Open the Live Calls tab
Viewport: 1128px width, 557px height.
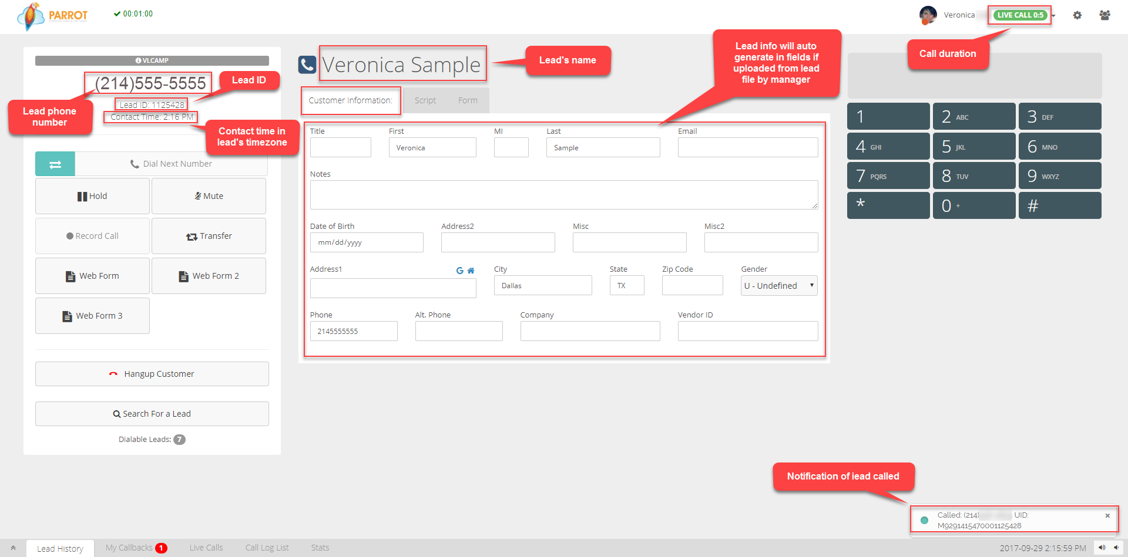tap(206, 548)
